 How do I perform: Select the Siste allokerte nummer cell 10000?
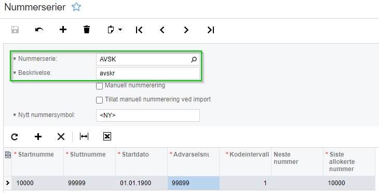pos(349,183)
